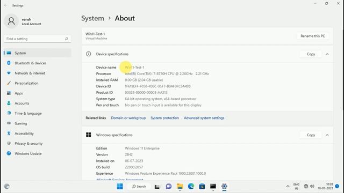Open Microsoft Store from the taskbar
The width and height of the screenshot is (344, 193).
pos(202,187)
